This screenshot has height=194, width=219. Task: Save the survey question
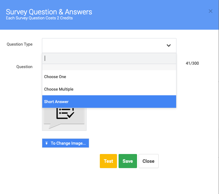coord(128,161)
